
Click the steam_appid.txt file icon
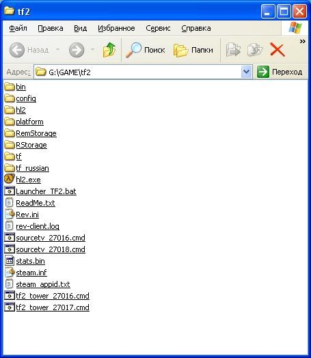[10, 284]
